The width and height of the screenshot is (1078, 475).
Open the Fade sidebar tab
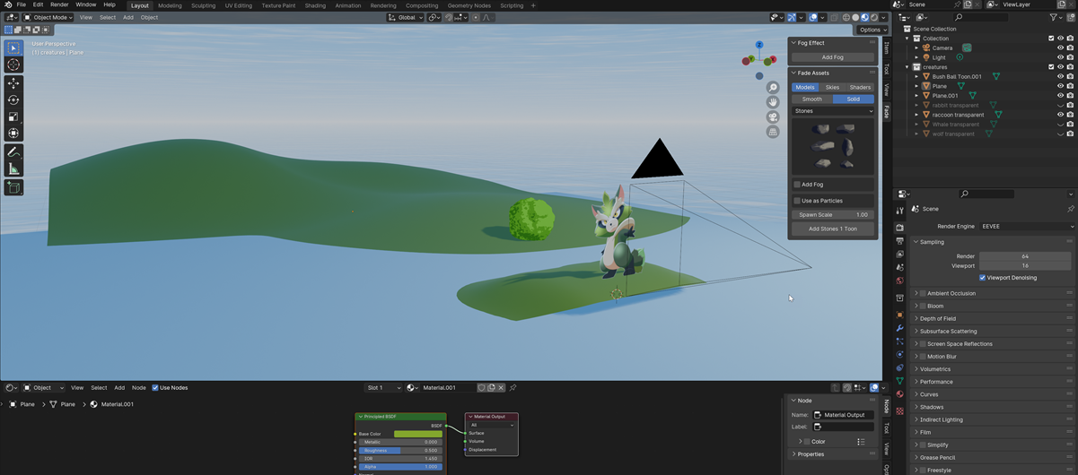(886, 112)
